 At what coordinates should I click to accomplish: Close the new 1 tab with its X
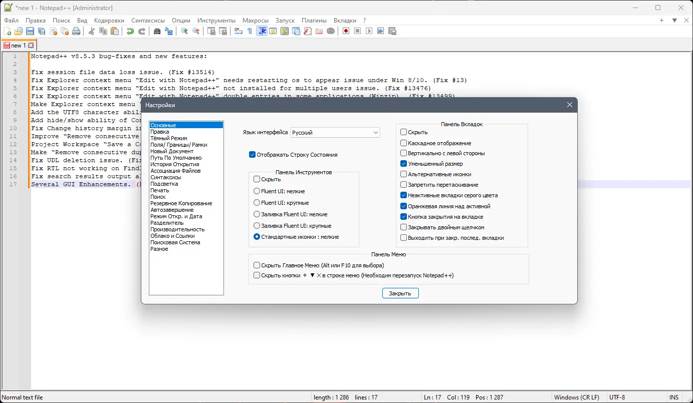[x=31, y=46]
